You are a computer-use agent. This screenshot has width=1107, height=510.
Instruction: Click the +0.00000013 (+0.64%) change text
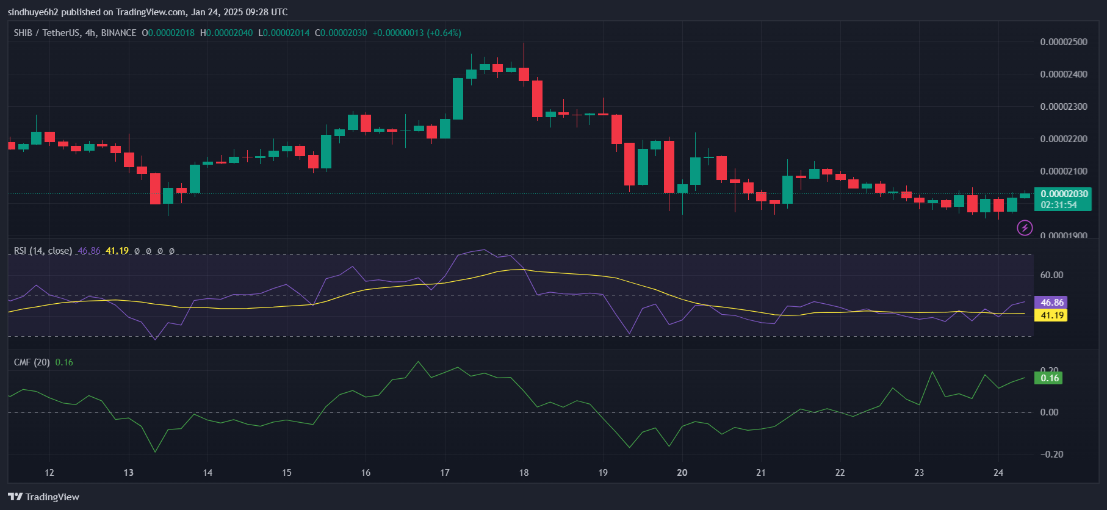pos(417,33)
